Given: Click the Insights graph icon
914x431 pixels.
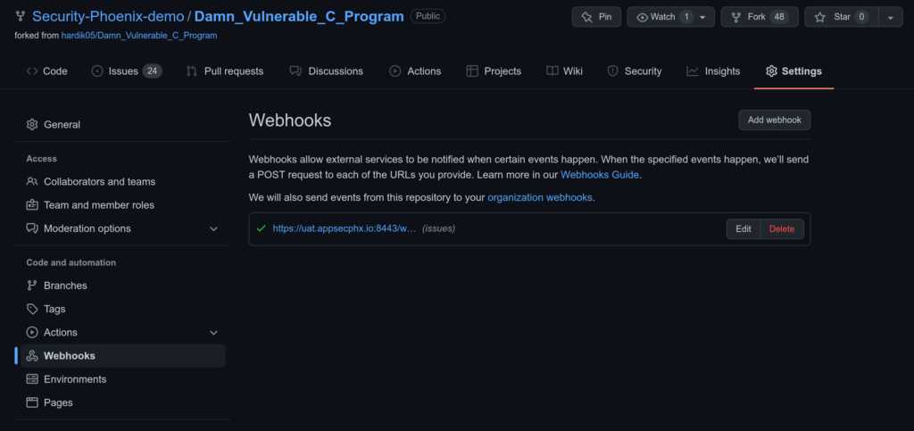Looking at the screenshot, I should coord(693,71).
